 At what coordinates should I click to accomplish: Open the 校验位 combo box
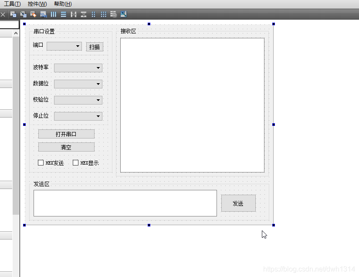pyautogui.click(x=78, y=100)
